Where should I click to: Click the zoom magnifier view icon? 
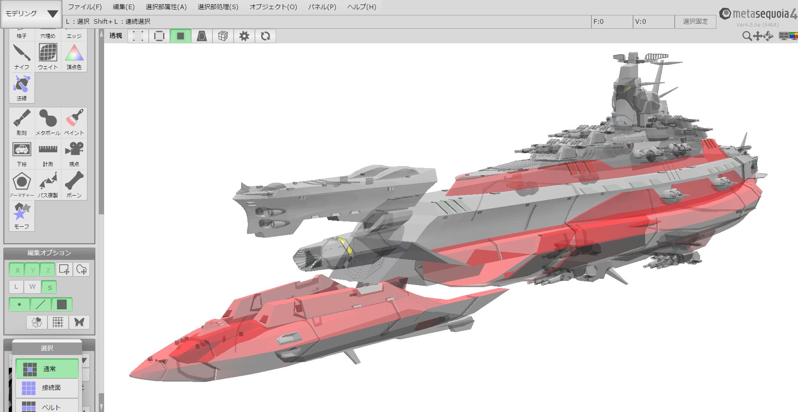click(747, 36)
